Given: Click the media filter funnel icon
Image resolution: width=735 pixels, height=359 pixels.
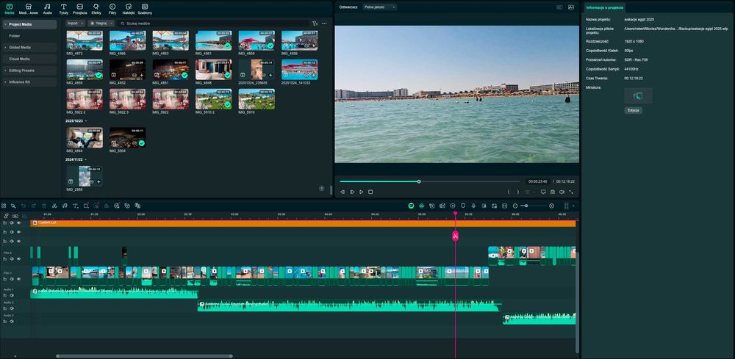Looking at the screenshot, I should pos(315,23).
